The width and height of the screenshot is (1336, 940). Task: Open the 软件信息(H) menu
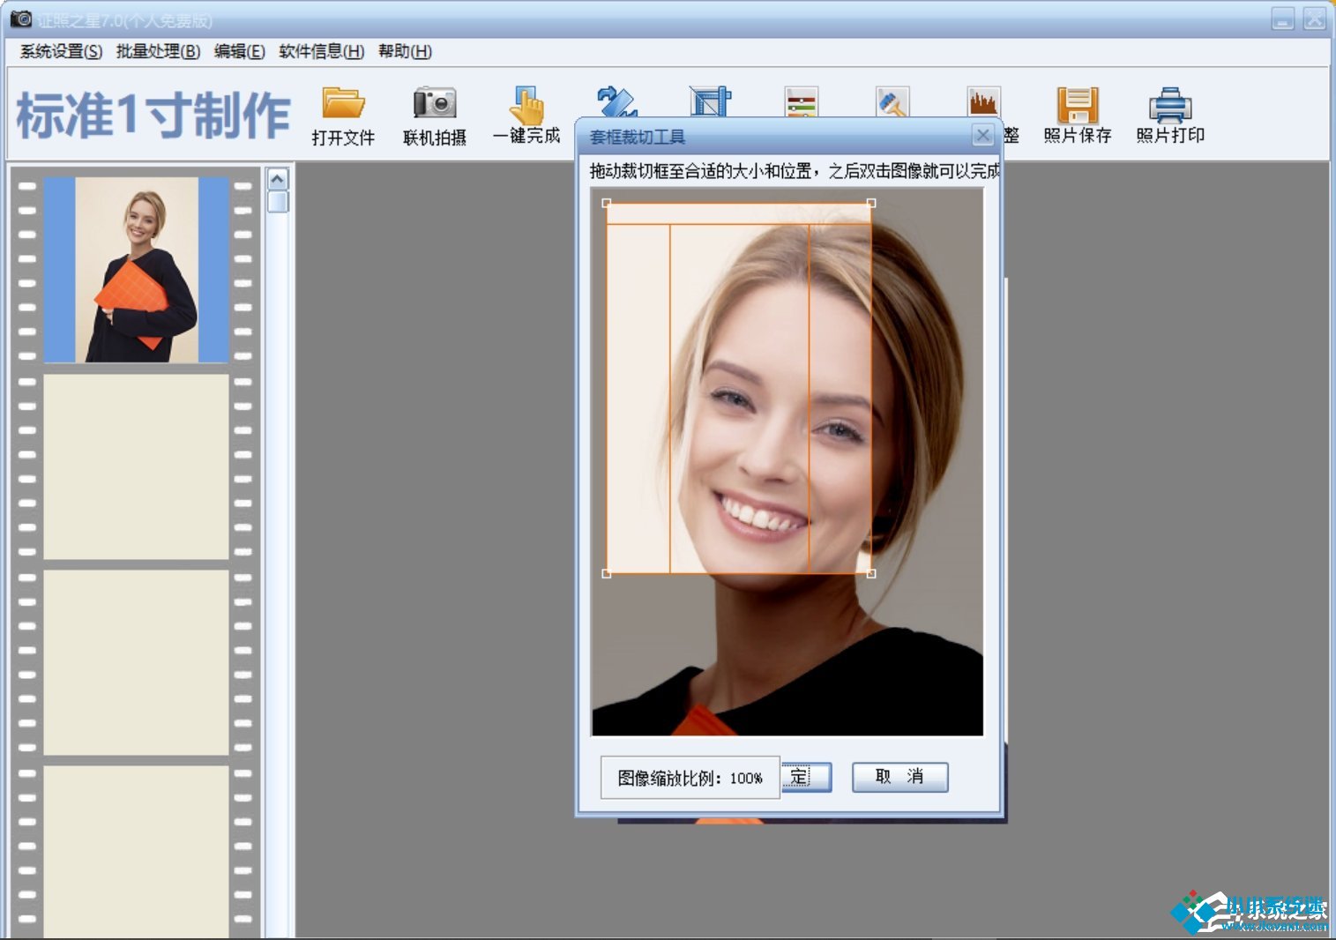(321, 51)
